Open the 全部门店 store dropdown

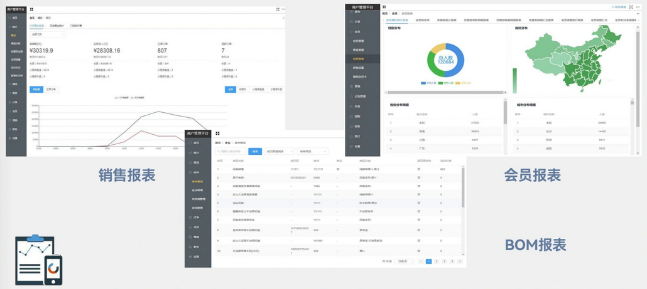point(47,34)
